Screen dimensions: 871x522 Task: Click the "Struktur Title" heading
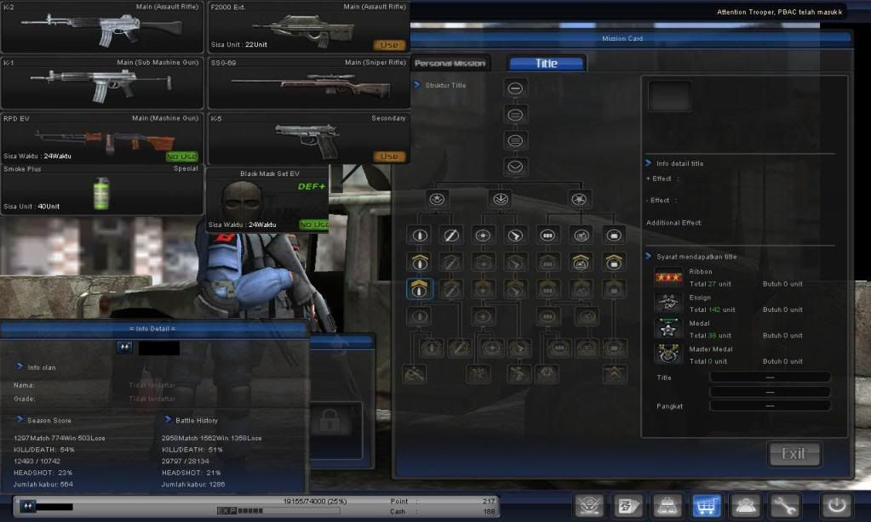tap(445, 85)
